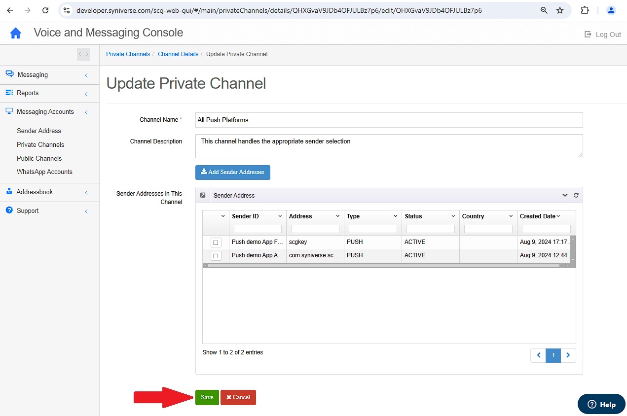Open the Sender ID column dropdown

(280, 216)
